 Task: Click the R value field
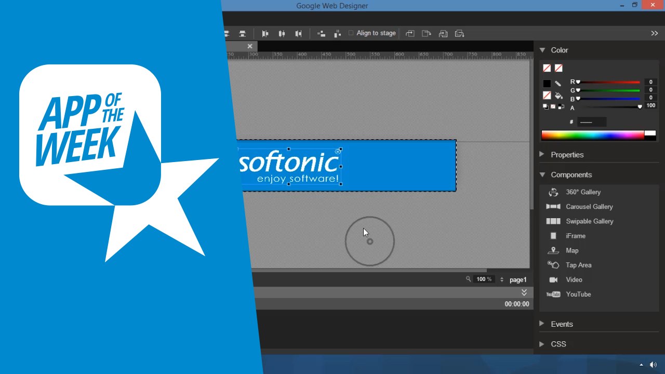(x=650, y=82)
